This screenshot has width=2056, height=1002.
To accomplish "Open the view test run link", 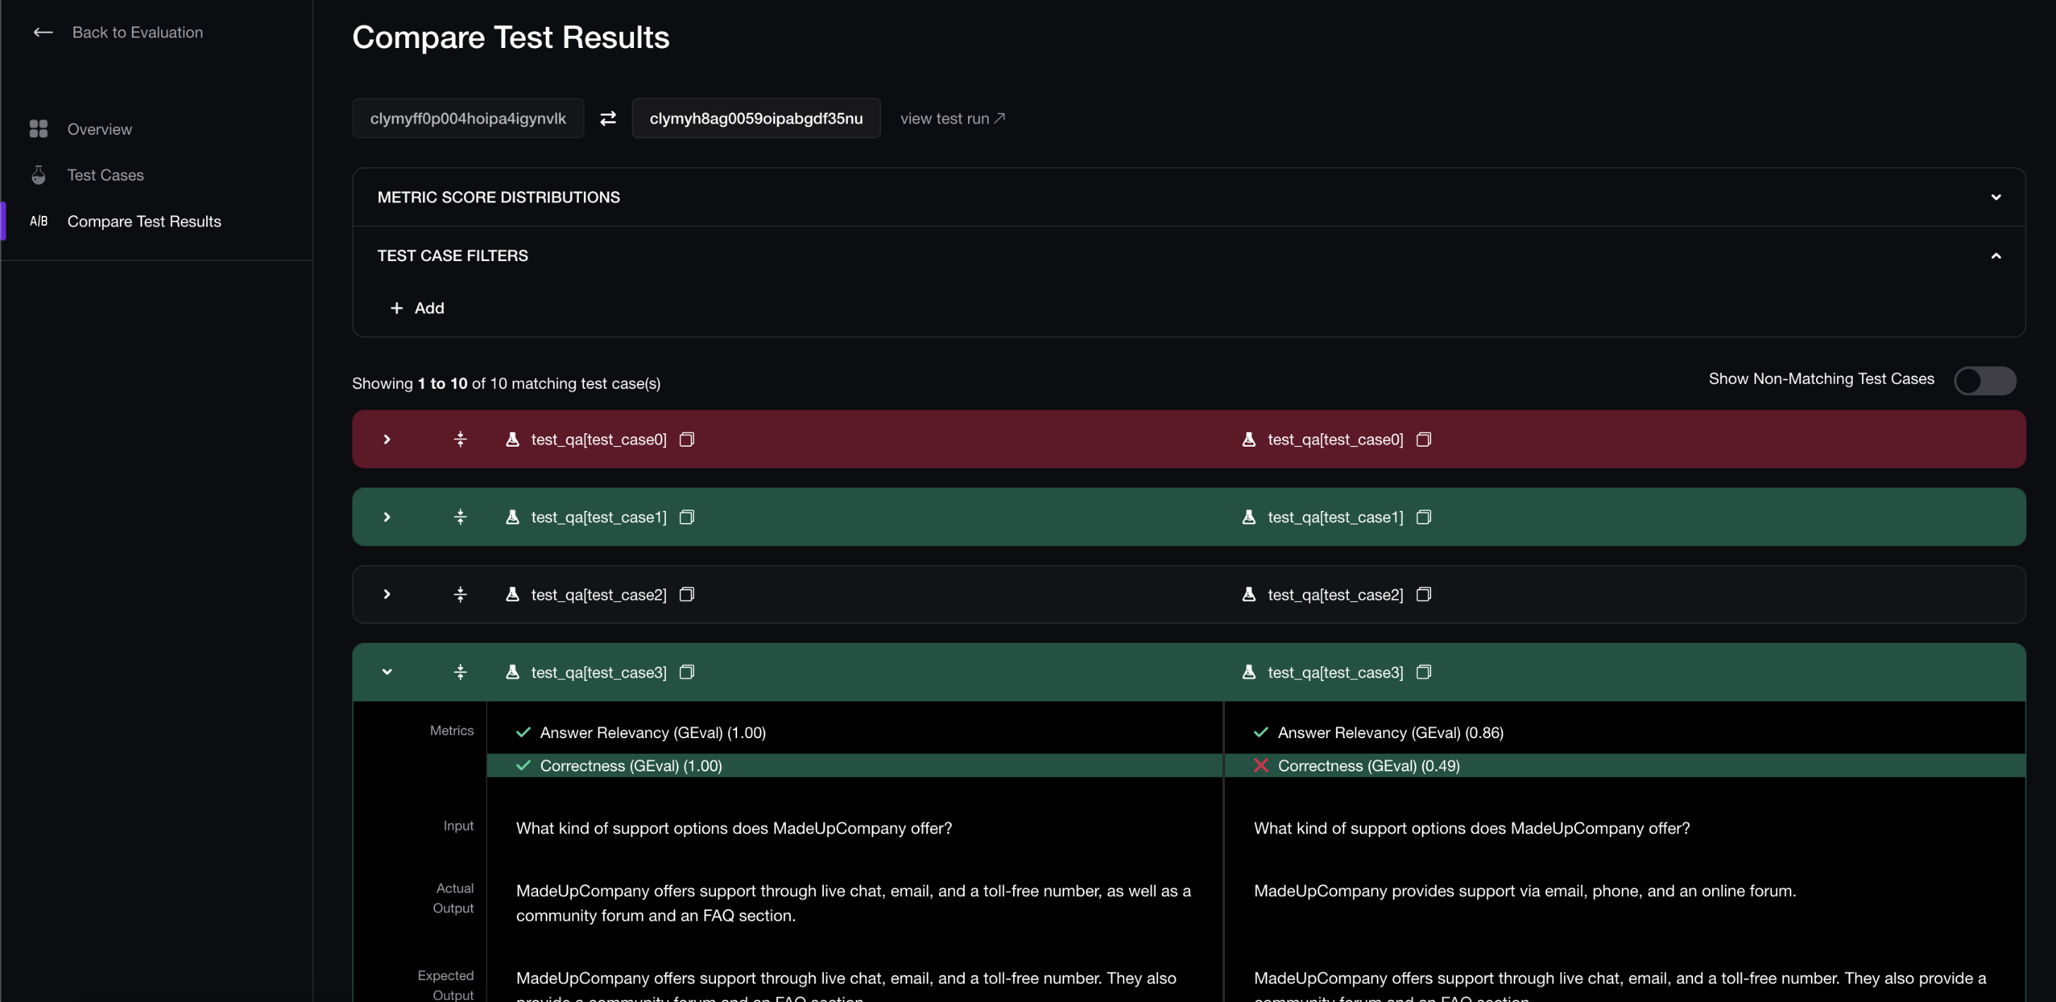I will coord(951,118).
